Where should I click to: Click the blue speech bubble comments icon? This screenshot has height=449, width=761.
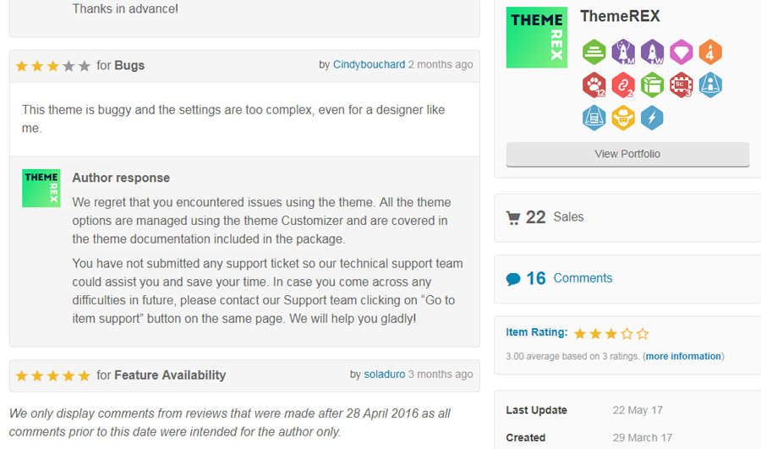point(512,279)
